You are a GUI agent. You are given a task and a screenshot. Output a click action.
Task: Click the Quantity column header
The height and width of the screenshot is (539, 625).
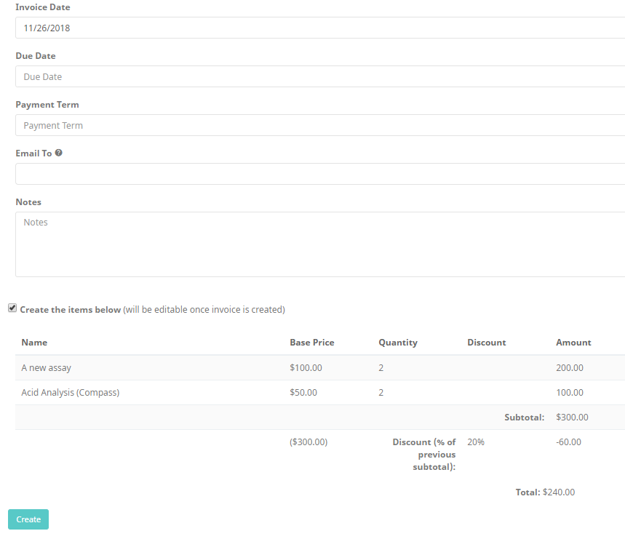398,343
